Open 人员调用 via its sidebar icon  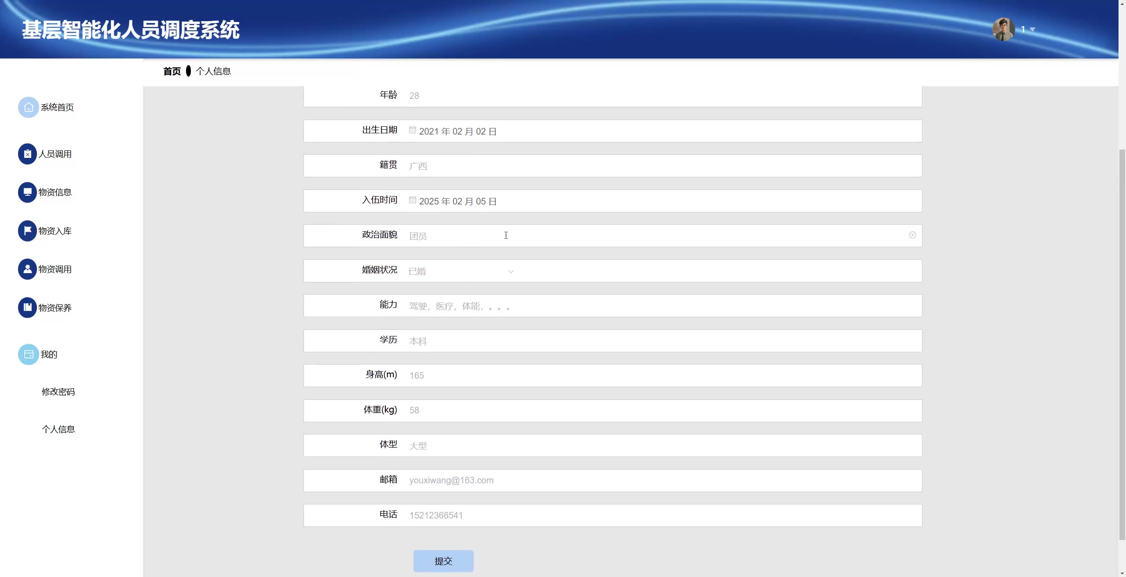click(x=27, y=154)
